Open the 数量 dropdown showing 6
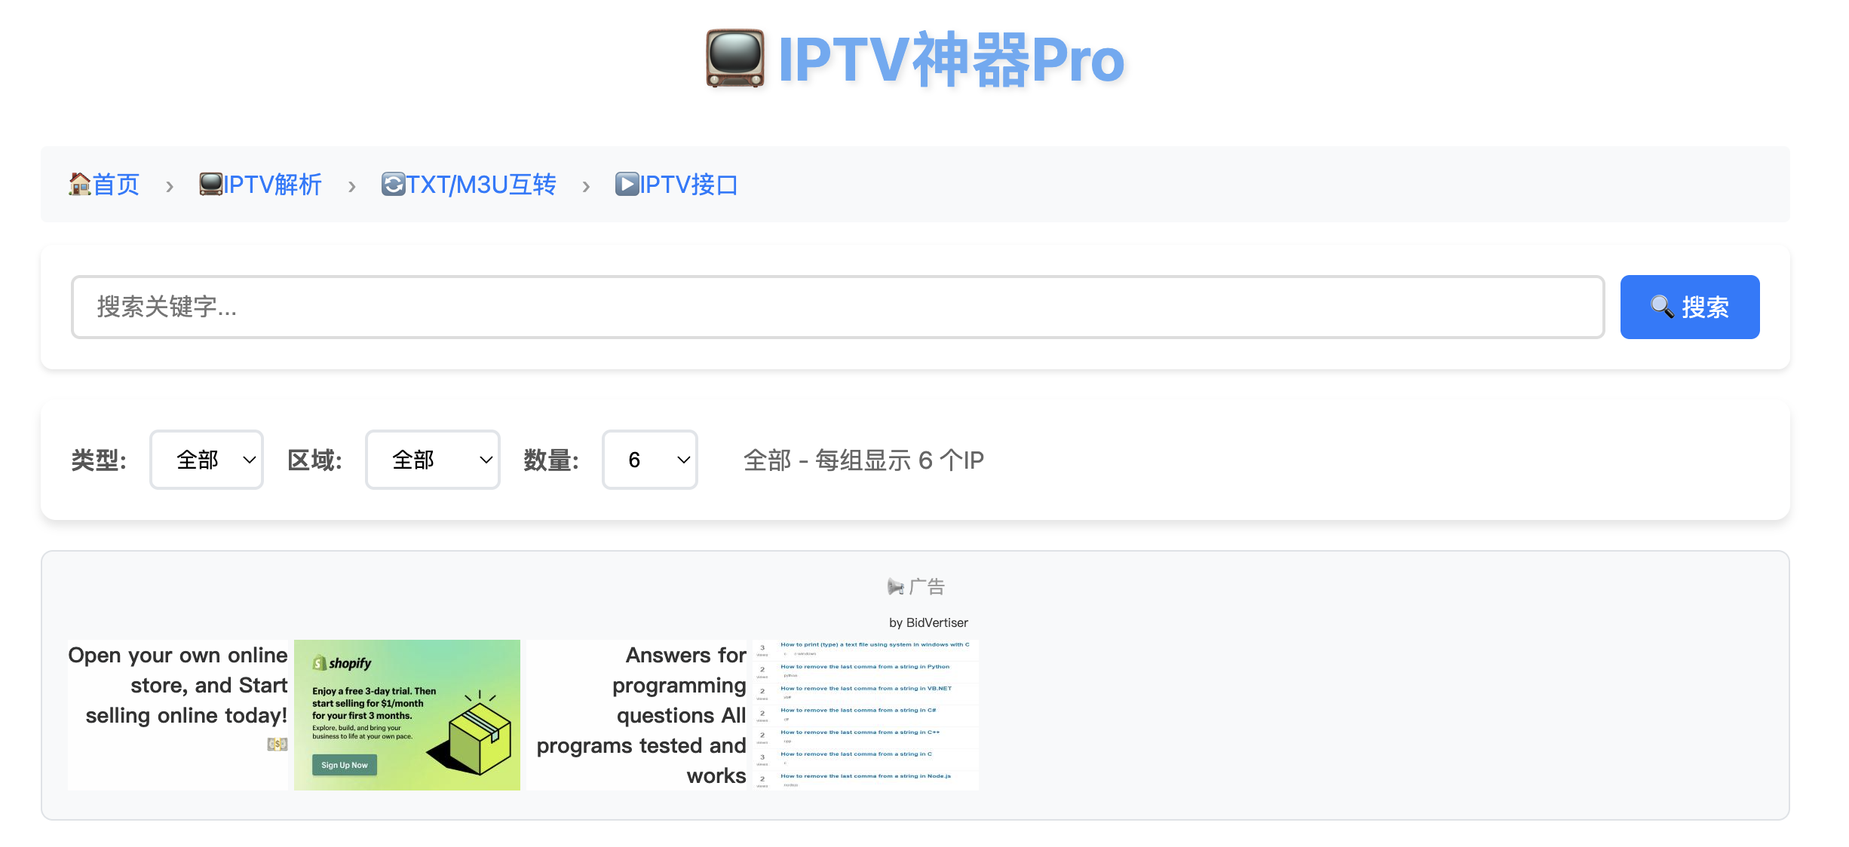The image size is (1849, 847). (x=650, y=460)
